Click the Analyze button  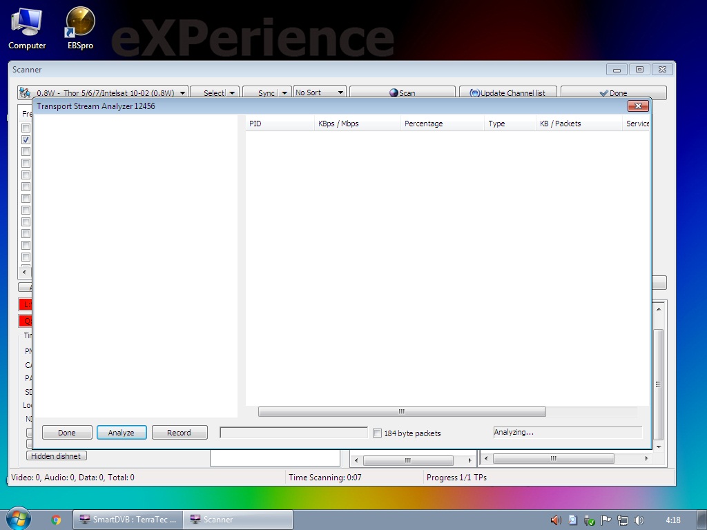point(122,433)
